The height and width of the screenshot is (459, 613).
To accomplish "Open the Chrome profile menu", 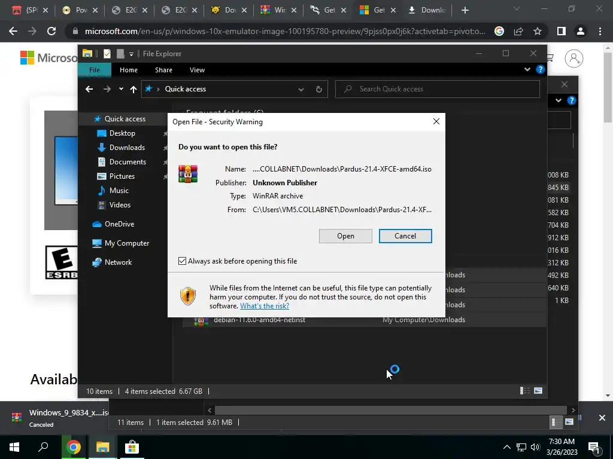I will (x=581, y=31).
